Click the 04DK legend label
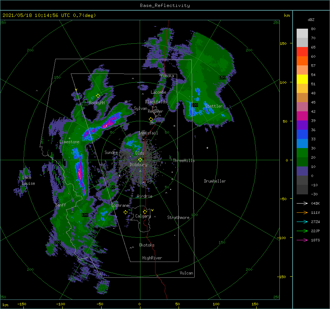The height and width of the screenshot is (309, 330). point(315,203)
